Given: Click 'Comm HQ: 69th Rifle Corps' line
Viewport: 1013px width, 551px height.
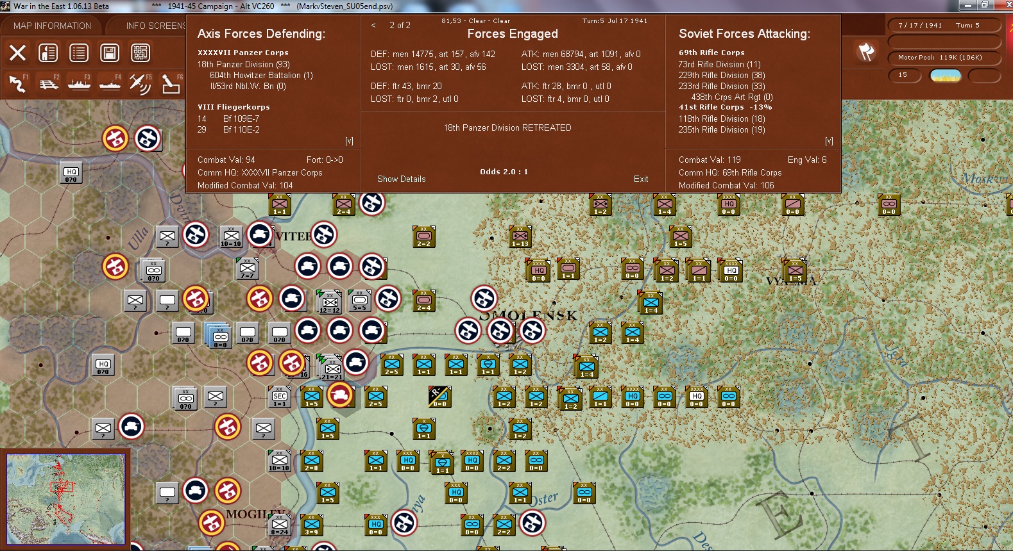Looking at the screenshot, I should [730, 172].
